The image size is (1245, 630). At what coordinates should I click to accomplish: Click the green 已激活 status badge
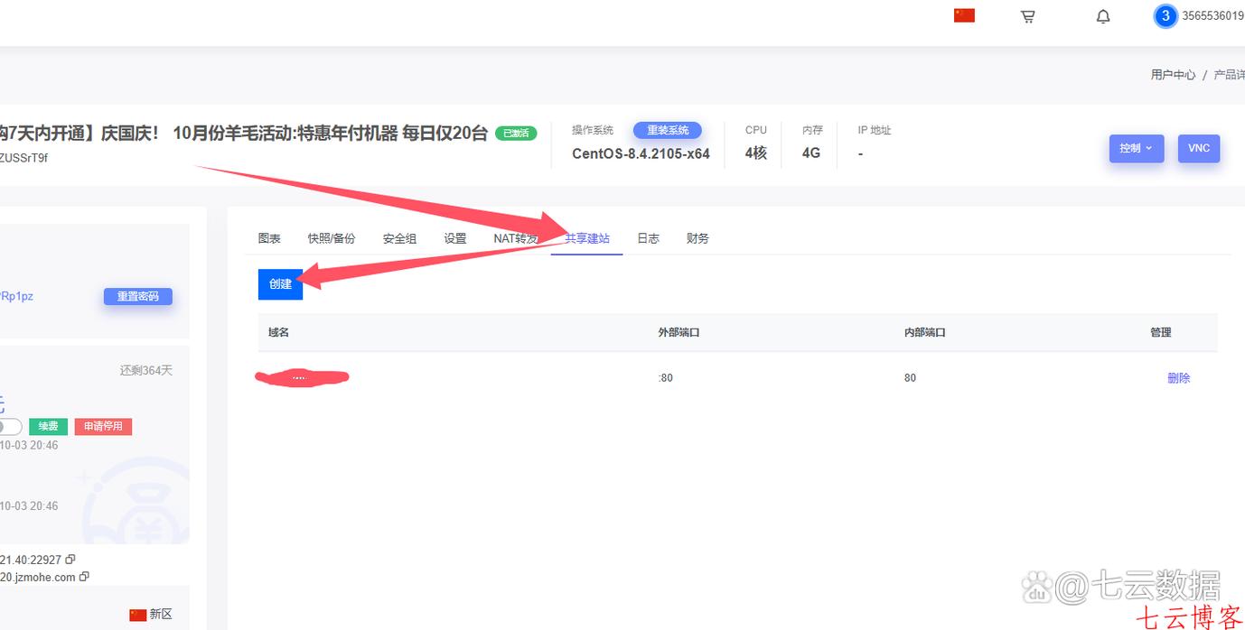click(x=515, y=133)
